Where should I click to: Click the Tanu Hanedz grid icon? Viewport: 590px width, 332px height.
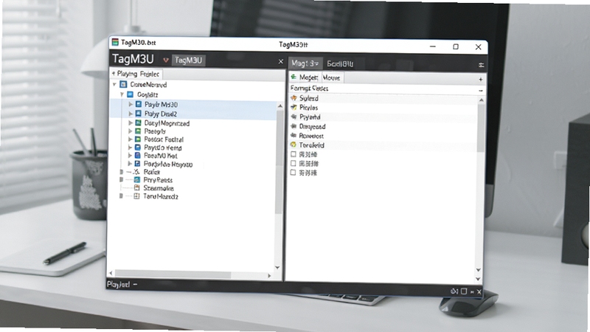pyautogui.click(x=136, y=196)
